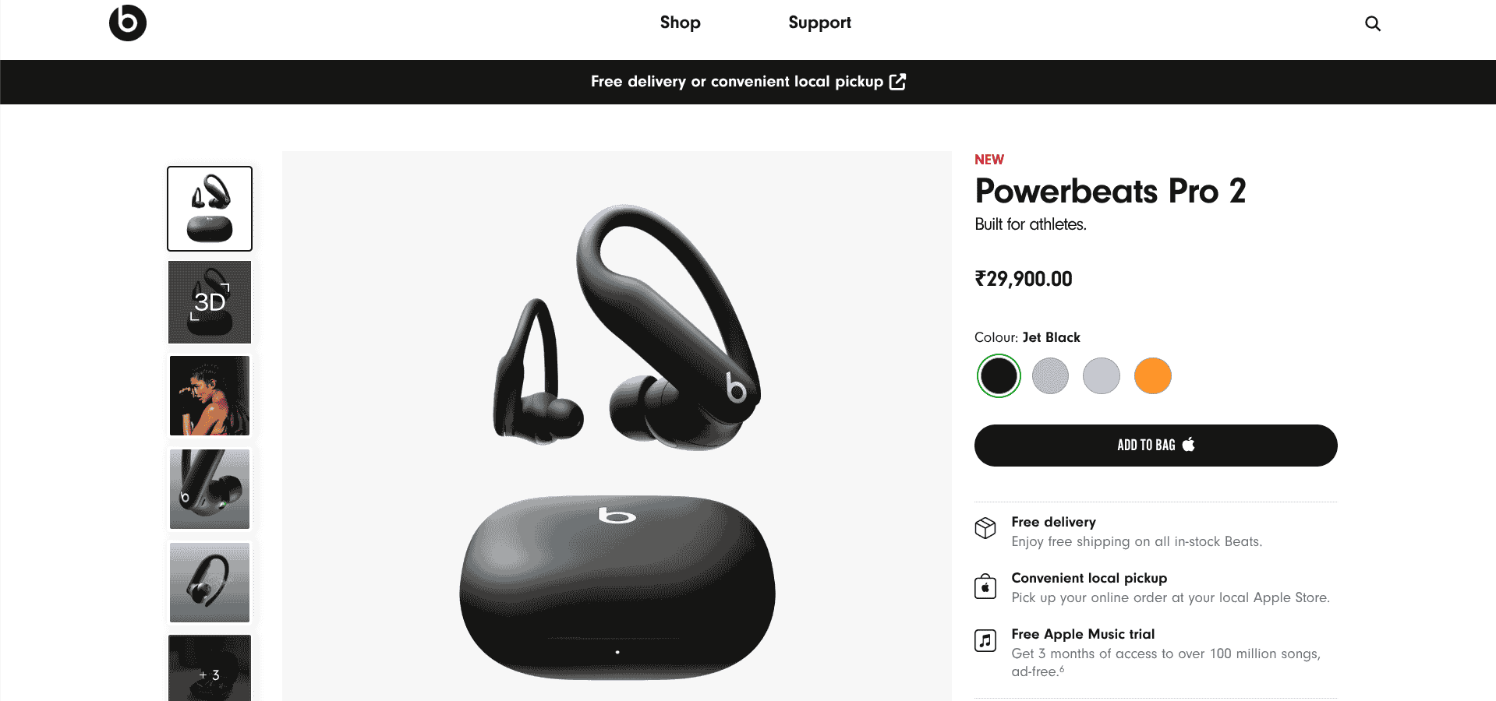This screenshot has width=1496, height=701.
Task: View the single ear hook thumbnail
Action: (x=210, y=583)
